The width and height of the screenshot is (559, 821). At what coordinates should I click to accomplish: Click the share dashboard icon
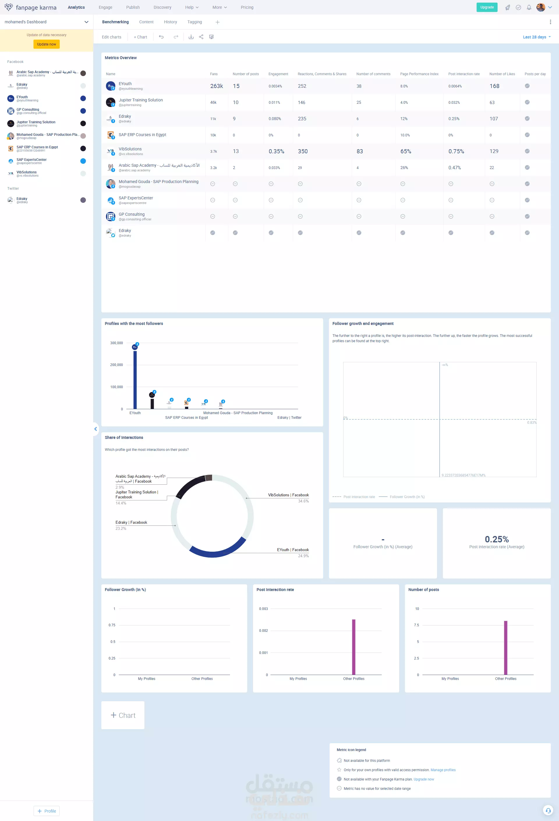coord(201,37)
